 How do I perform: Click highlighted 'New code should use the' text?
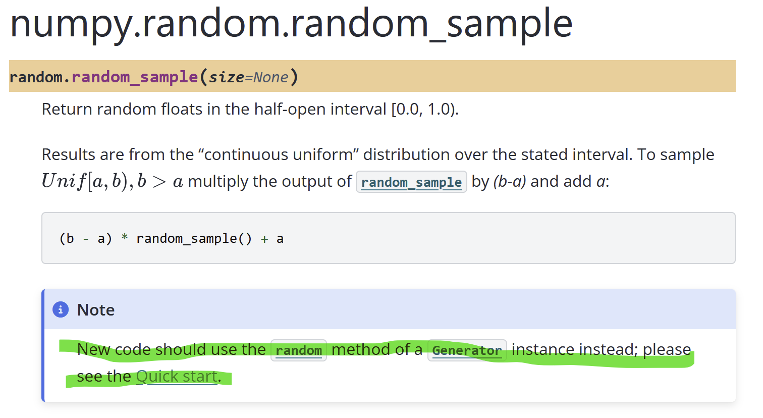tap(171, 349)
